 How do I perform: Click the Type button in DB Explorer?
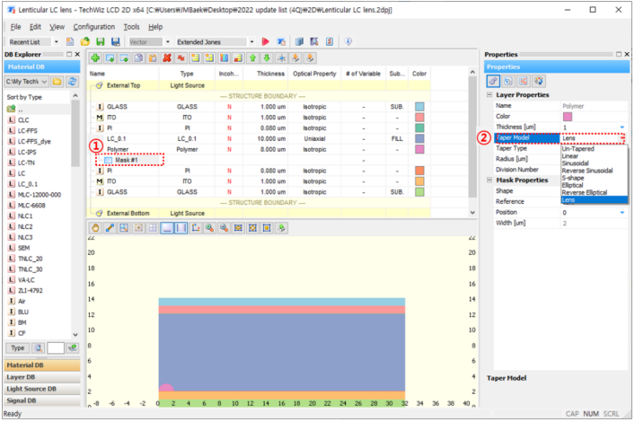click(x=17, y=347)
